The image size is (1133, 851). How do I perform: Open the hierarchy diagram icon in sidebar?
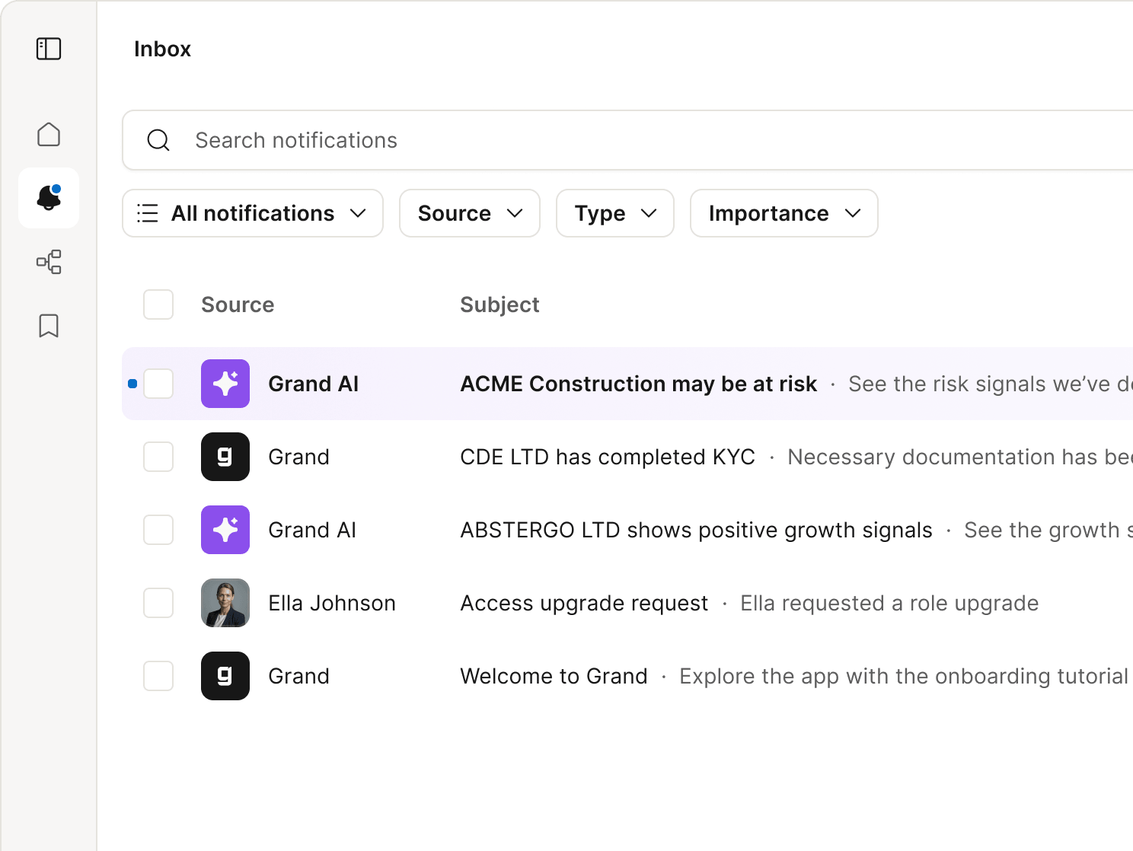tap(49, 262)
